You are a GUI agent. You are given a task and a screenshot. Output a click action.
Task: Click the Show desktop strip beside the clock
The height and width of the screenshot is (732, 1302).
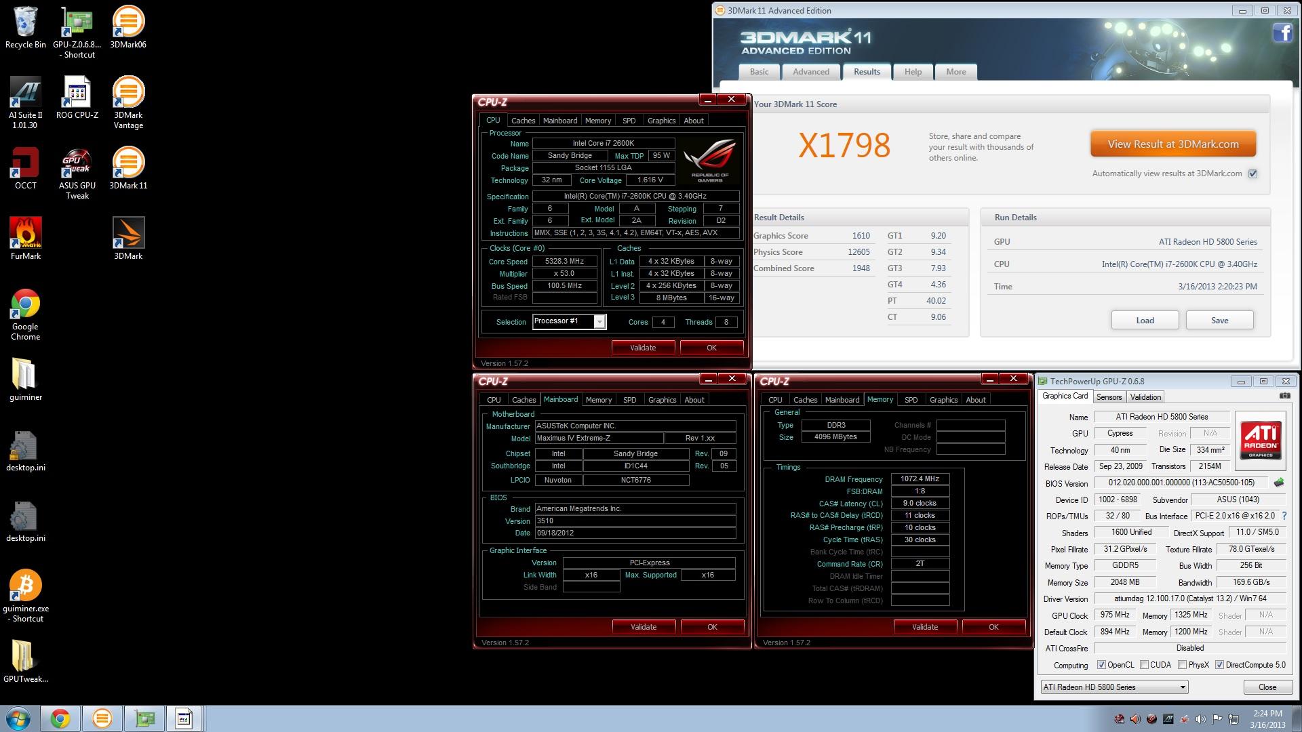tap(1297, 718)
